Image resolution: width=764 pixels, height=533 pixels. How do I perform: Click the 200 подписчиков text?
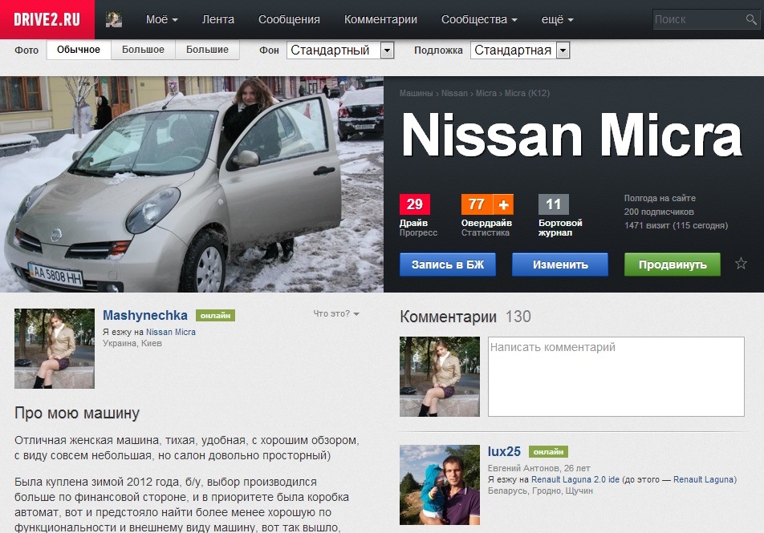click(x=659, y=212)
